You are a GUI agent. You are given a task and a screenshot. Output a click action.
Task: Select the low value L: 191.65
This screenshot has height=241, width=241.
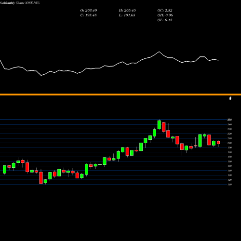[x=127, y=15]
